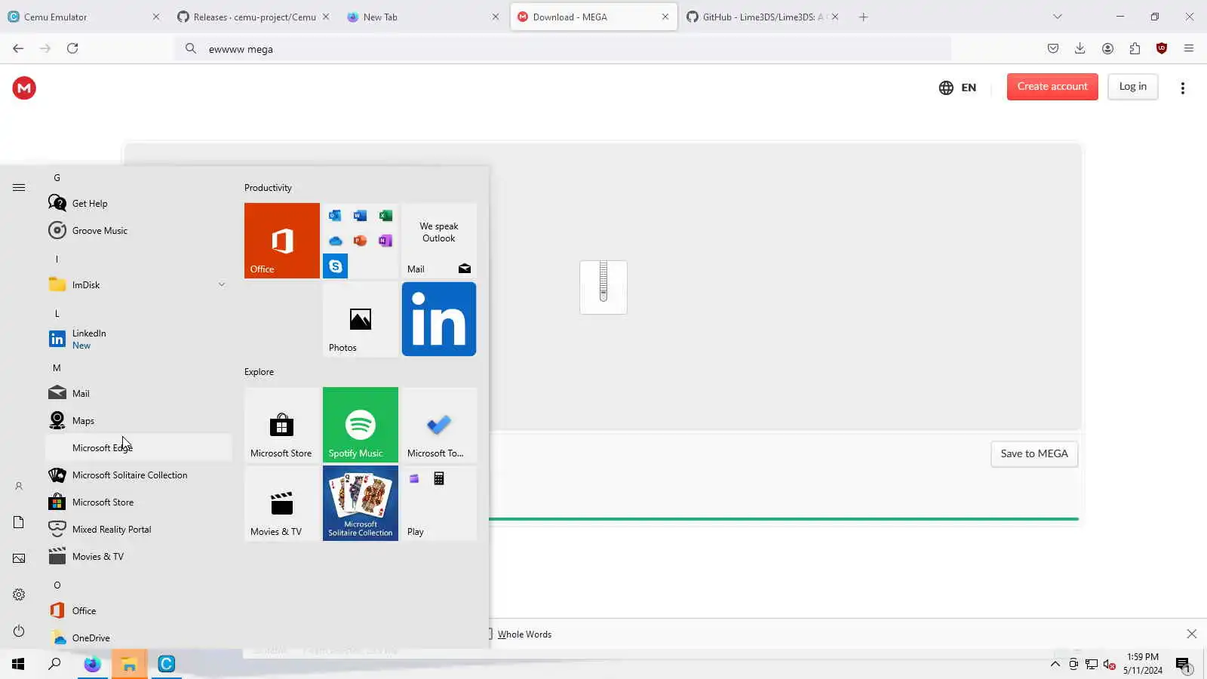Open the Firefox extensions panel
Screen dimensions: 1207x679
pyautogui.click(x=1135, y=48)
